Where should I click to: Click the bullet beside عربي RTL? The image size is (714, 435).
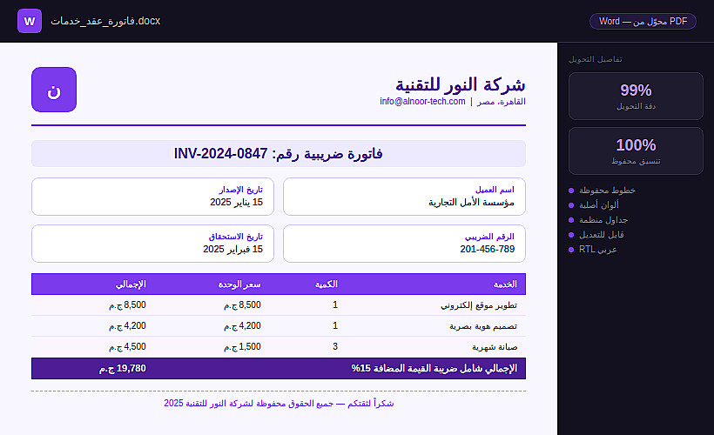point(571,250)
